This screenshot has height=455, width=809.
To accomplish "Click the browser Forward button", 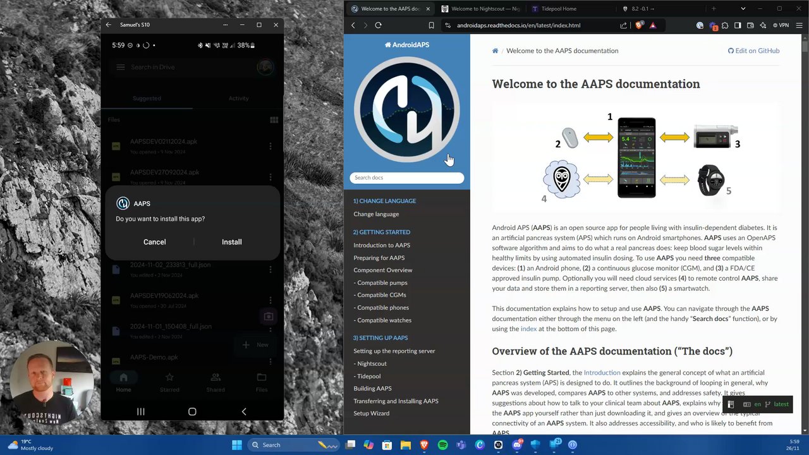I will pyautogui.click(x=365, y=25).
